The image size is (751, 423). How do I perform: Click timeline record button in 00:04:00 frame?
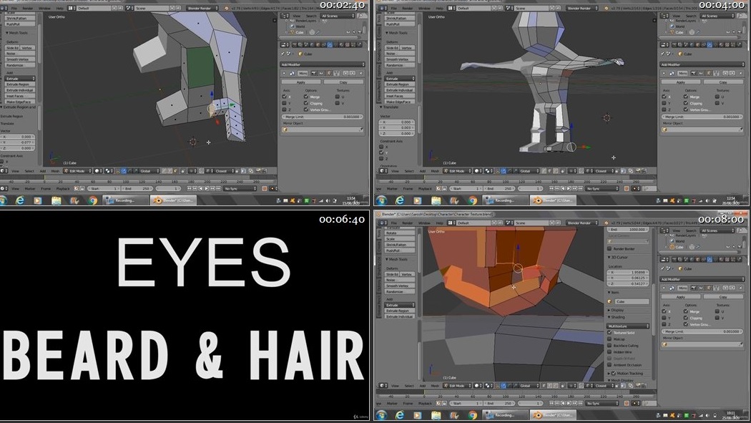(x=627, y=189)
